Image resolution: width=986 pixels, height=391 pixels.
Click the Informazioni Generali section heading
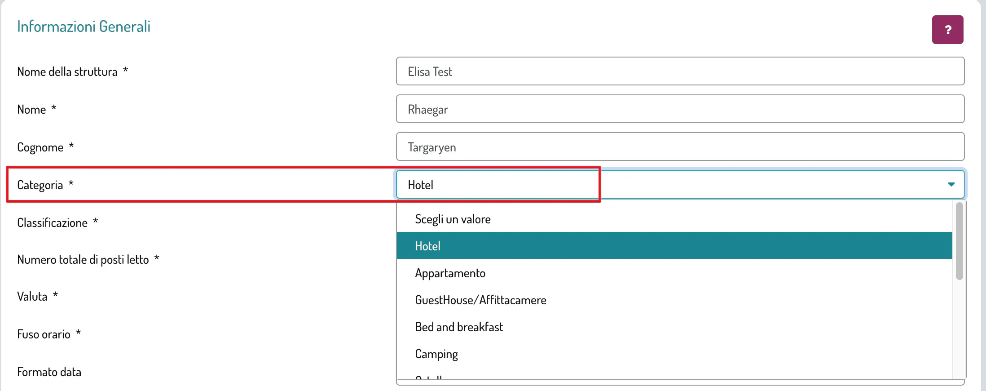click(84, 27)
